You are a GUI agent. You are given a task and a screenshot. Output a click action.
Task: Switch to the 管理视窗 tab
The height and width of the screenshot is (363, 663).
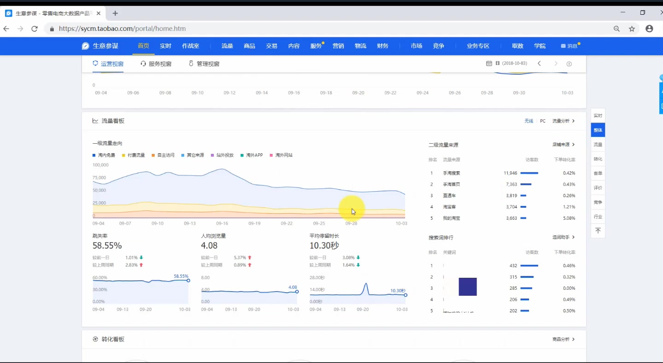point(204,64)
